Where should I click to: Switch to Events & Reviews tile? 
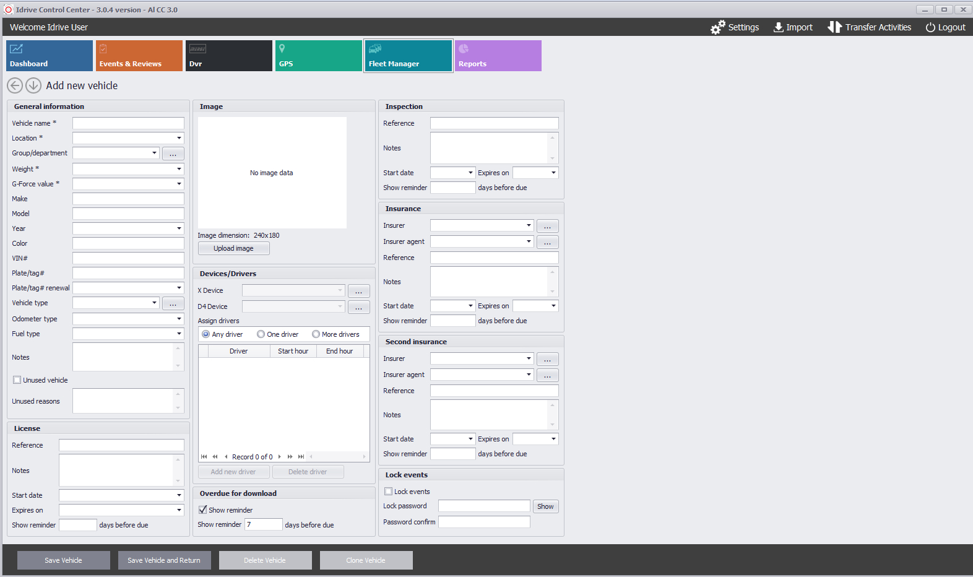[x=139, y=56]
